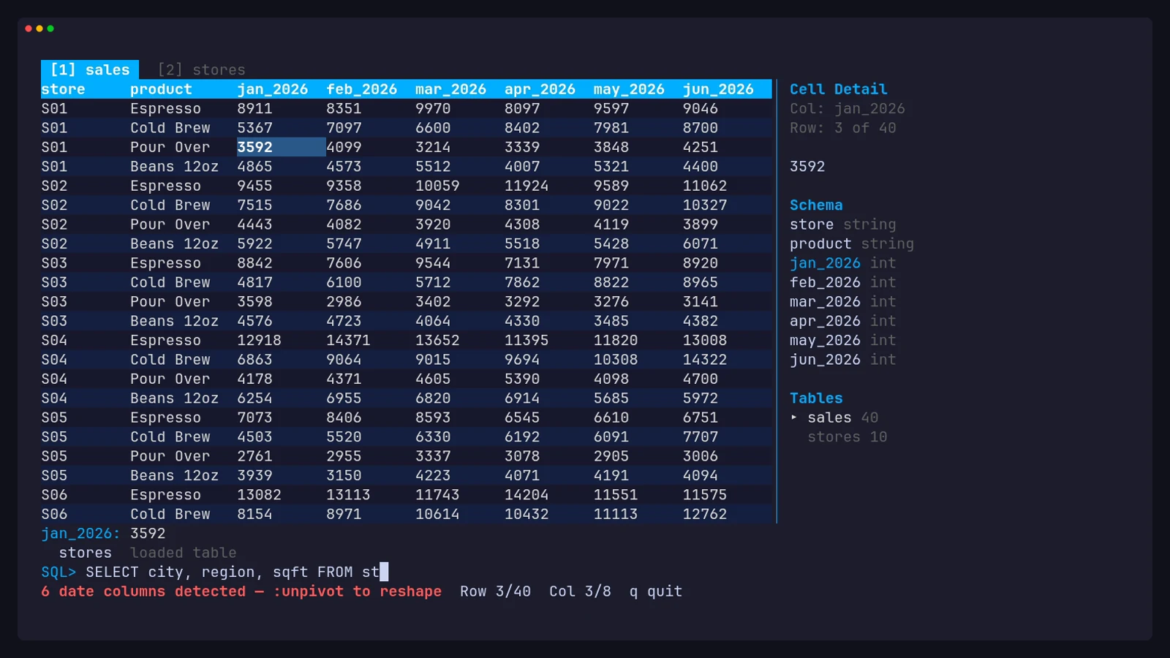Click the feb_2026 column header
Image resolution: width=1170 pixels, height=658 pixels.
tap(362, 89)
